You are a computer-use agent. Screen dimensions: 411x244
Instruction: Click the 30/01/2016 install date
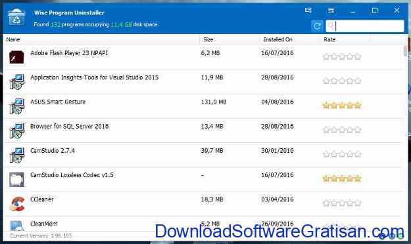coord(278,151)
